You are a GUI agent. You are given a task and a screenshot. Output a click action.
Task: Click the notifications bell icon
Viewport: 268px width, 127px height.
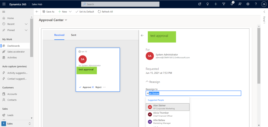pos(232,4)
